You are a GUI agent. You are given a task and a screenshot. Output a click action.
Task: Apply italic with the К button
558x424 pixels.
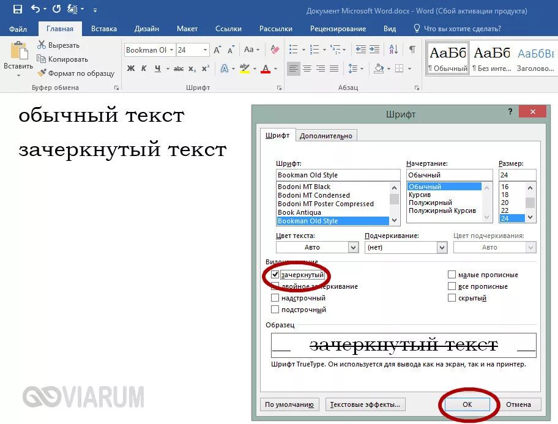point(144,69)
